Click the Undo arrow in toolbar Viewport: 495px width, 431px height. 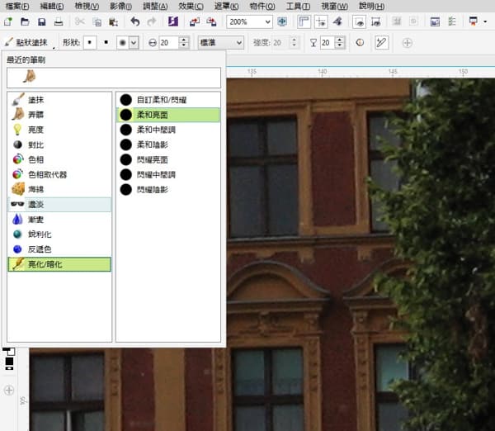(135, 21)
